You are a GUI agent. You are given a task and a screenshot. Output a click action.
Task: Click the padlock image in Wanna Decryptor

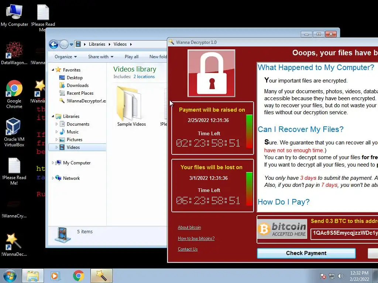pyautogui.click(x=212, y=73)
